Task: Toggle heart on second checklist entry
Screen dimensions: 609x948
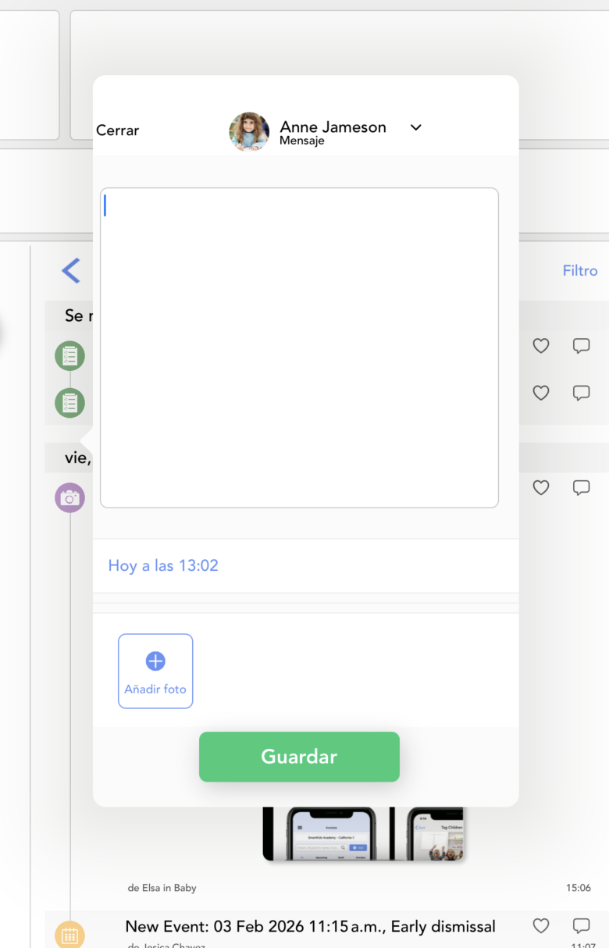Action: click(541, 393)
